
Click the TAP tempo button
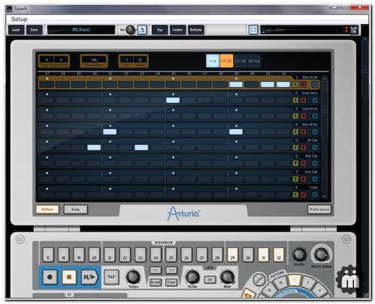[x=111, y=277]
